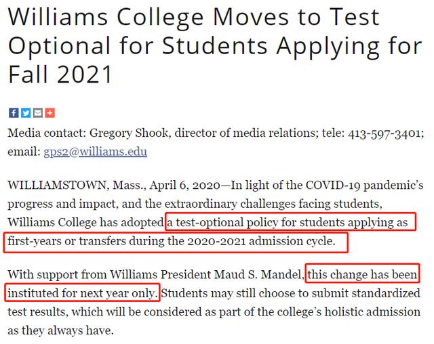The width and height of the screenshot is (434, 344).
Task: Click the 'WILLIAMSTOWN, Mass., April 6, 2020' dateline
Action: click(114, 185)
